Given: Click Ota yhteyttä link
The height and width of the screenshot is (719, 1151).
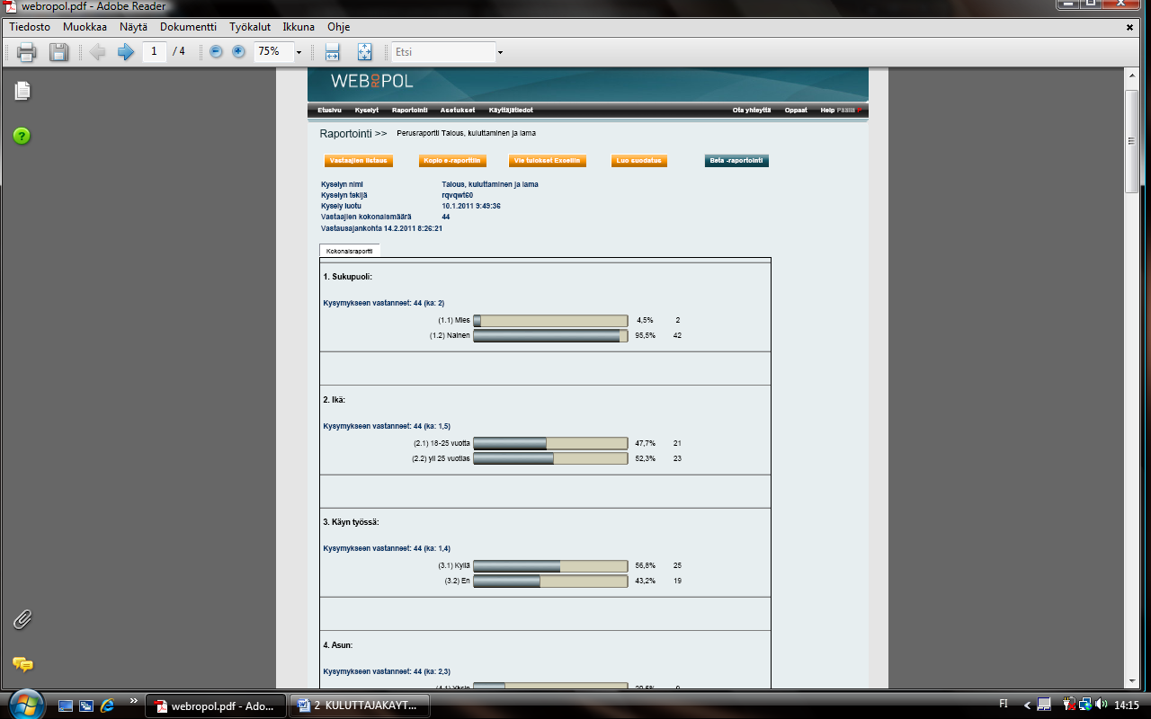Looking at the screenshot, I should point(752,110).
